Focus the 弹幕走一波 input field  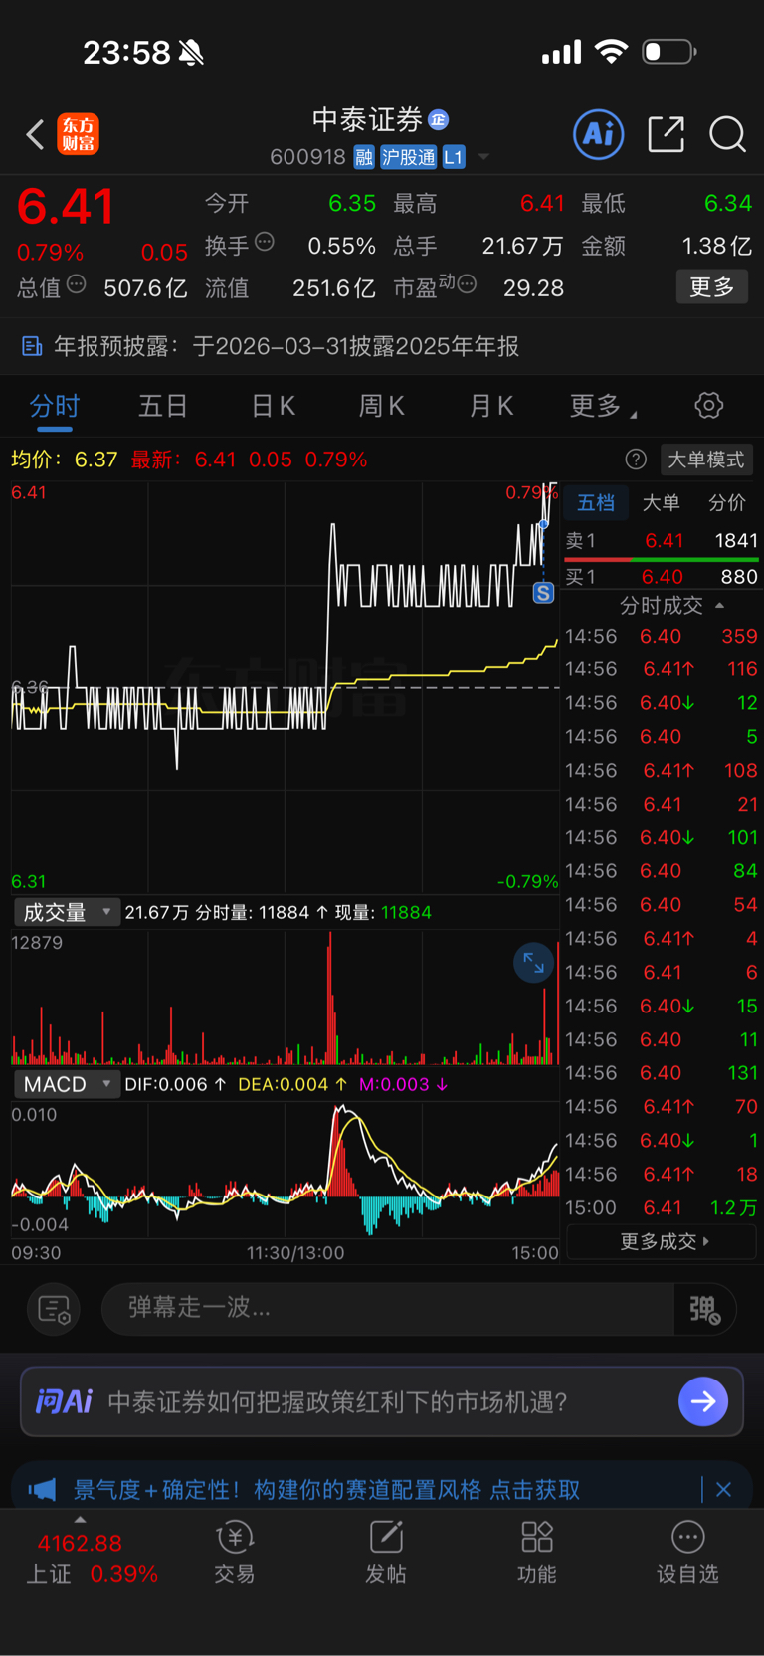388,1308
